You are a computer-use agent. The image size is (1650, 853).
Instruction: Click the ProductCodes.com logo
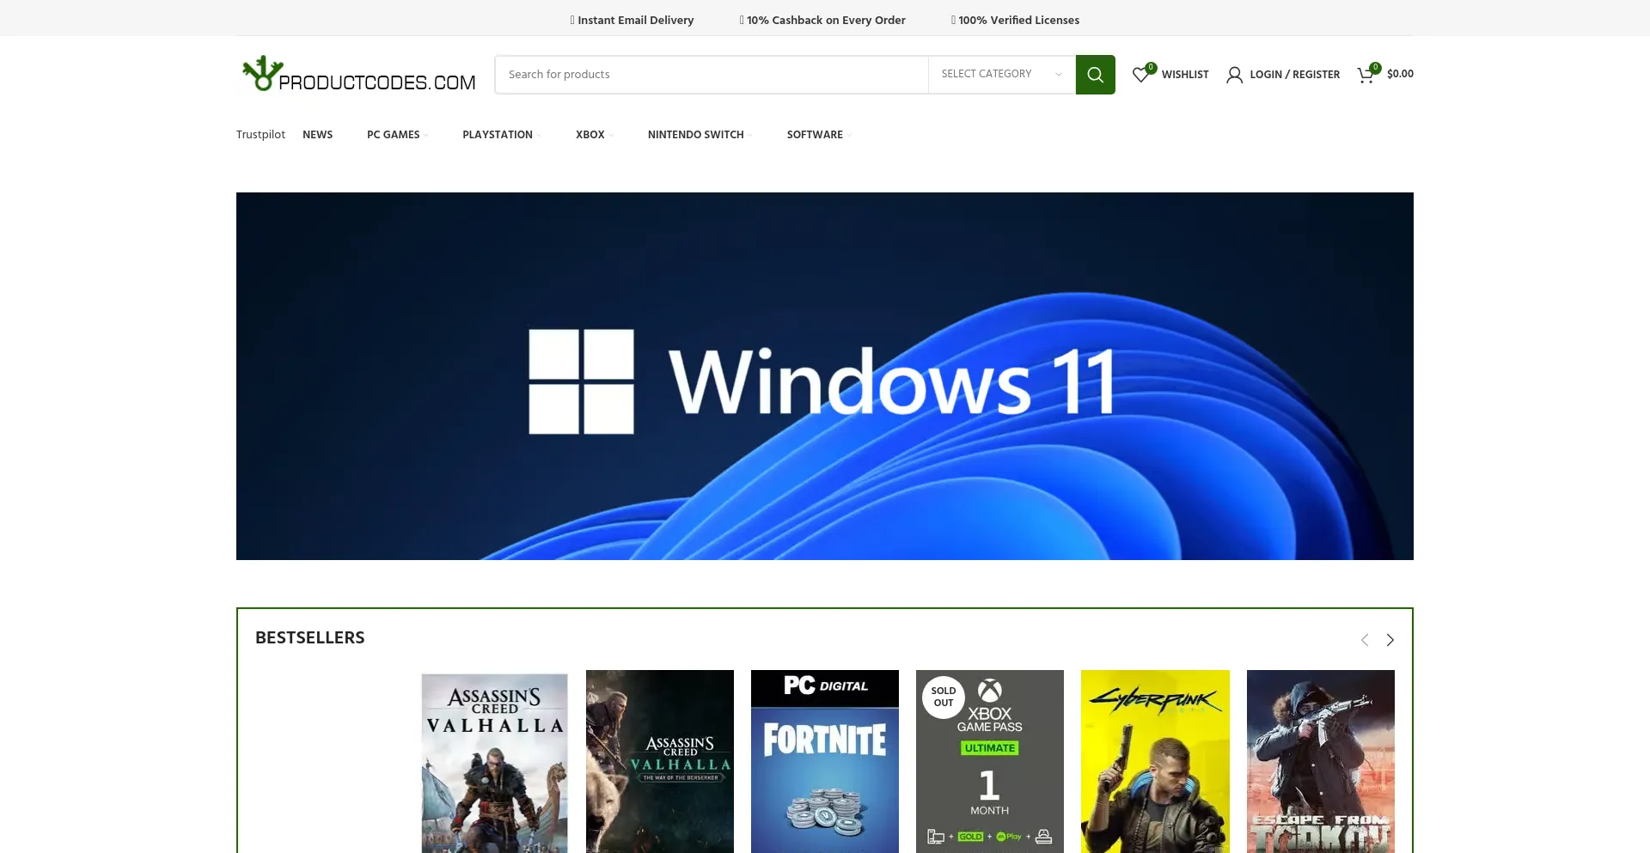[x=358, y=75]
